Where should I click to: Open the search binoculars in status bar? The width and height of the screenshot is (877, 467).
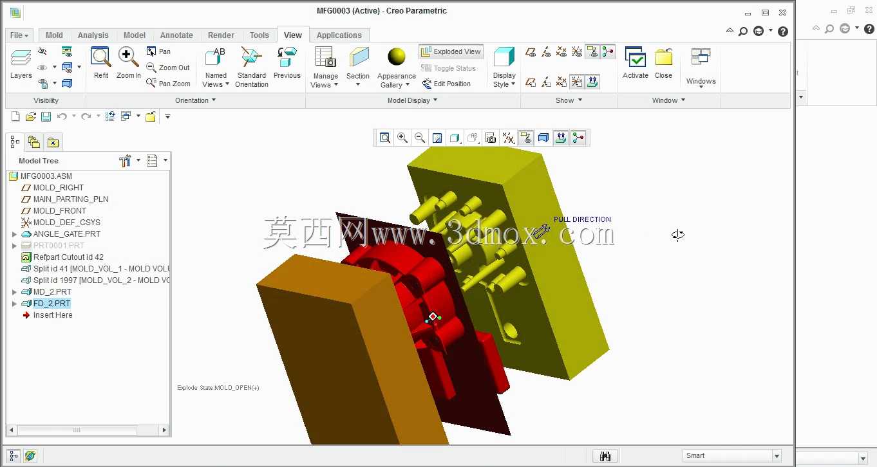click(605, 456)
